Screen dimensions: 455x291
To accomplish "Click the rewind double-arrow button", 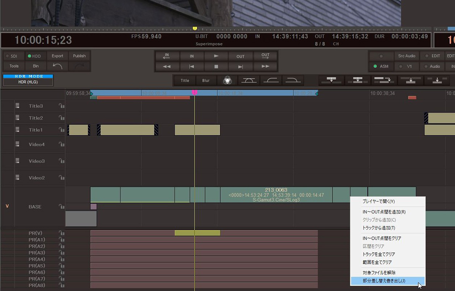I will pyautogui.click(x=167, y=66).
